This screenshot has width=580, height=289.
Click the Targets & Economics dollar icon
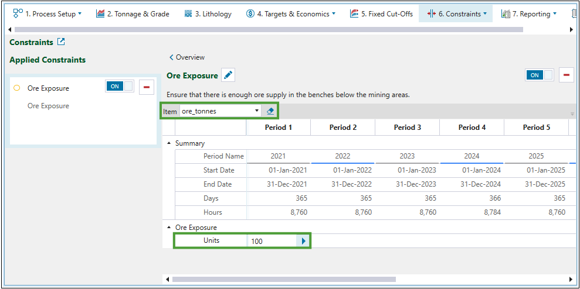250,14
